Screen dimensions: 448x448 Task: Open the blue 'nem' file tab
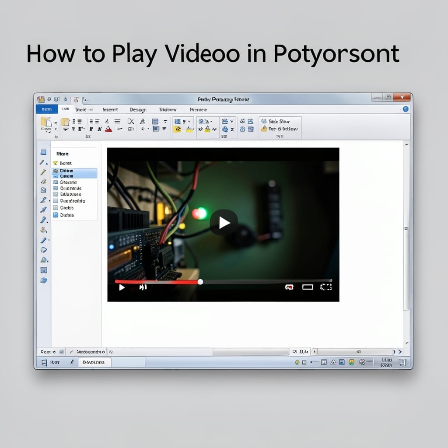coord(47,109)
